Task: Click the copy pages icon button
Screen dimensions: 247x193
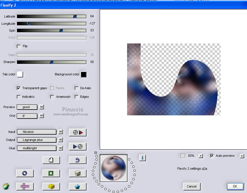Action: (51, 160)
